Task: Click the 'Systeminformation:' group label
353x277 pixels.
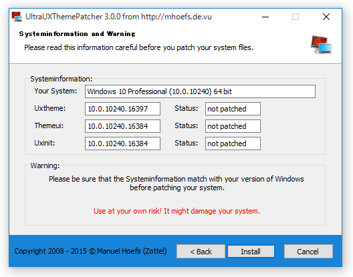Action: click(62, 79)
